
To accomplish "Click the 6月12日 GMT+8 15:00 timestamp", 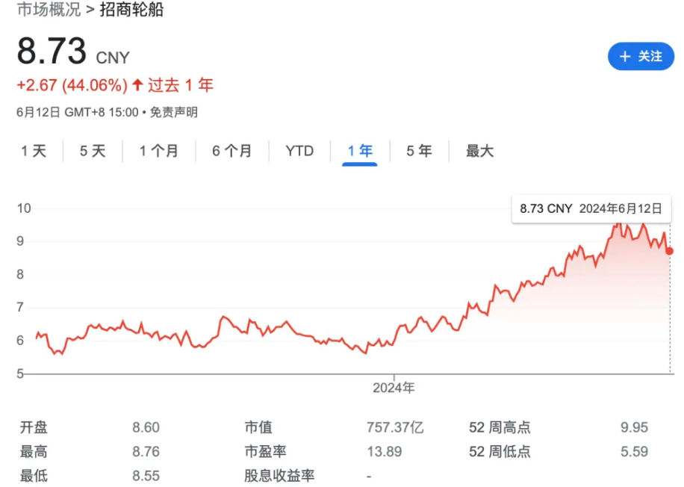I will [x=78, y=112].
